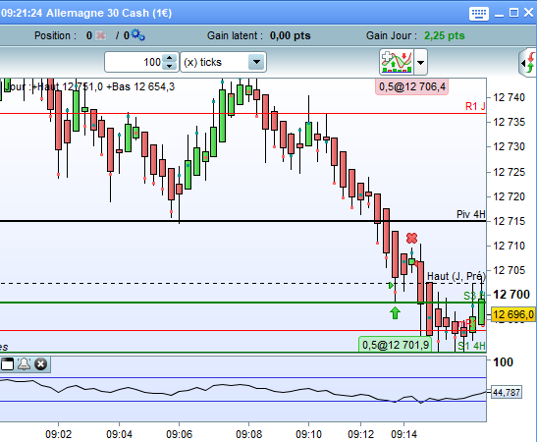Open the virtual keyboard icon in title bar
Screen dimensions: 537x442
tap(478, 14)
